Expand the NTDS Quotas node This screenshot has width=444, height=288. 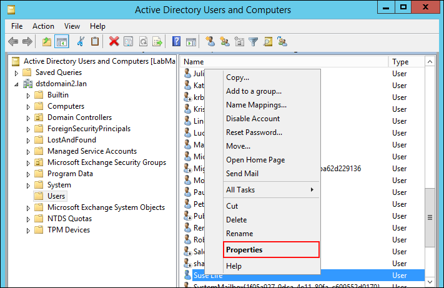tap(28, 219)
